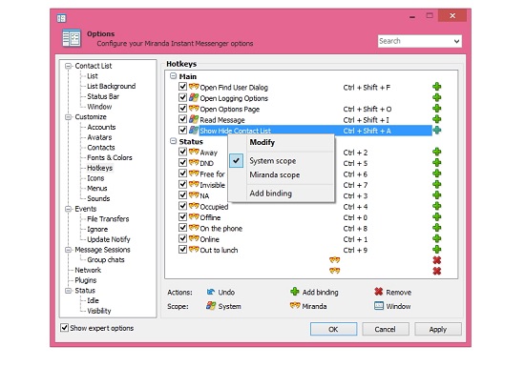Screen dimensions: 525x367
Task: Collapse Contact List tree node
Action: click(x=69, y=66)
